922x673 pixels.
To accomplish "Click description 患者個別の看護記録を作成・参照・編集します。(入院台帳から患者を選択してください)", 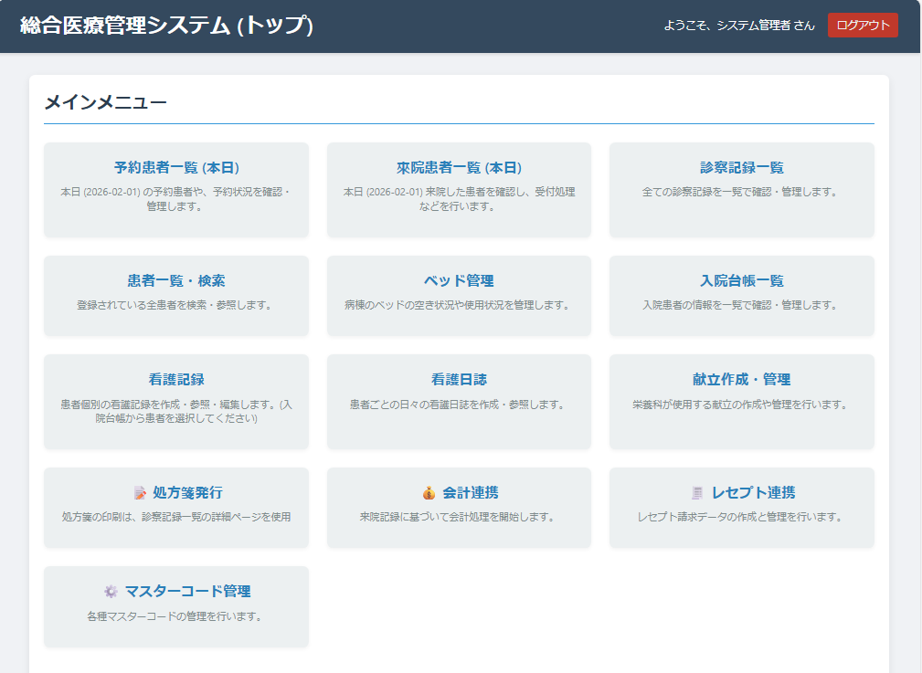I will coord(176,412).
